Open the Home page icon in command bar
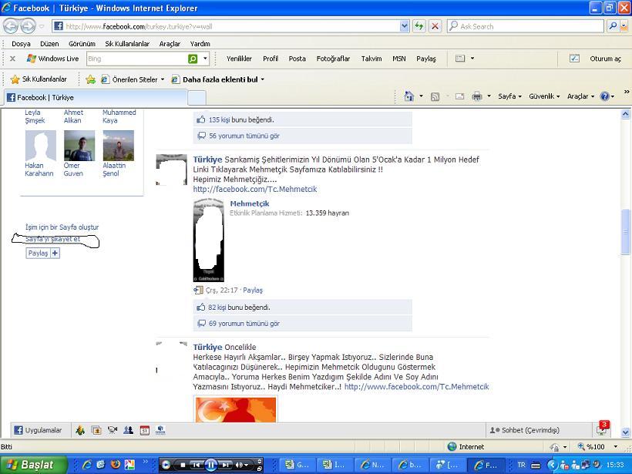Image resolution: width=632 pixels, height=474 pixels. (409, 96)
